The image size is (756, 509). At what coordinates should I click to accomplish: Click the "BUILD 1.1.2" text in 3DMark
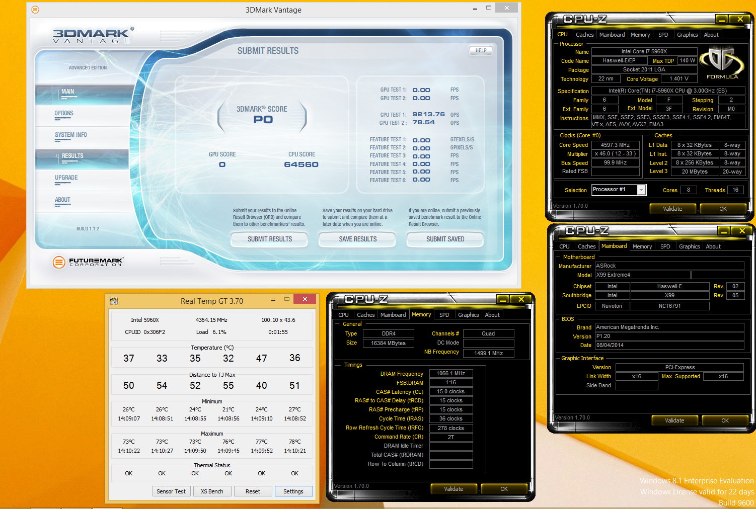pyautogui.click(x=88, y=229)
